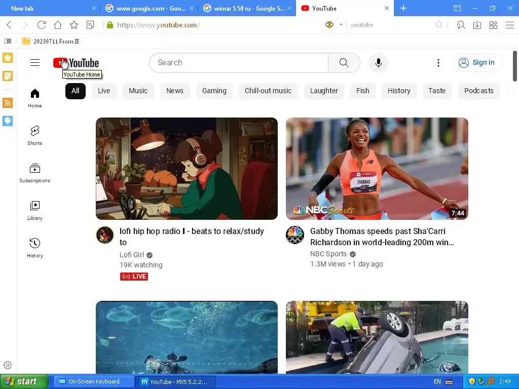Open the extensions grid icon in browser toolbar
Screen dimensions: 519x389
coord(493,25)
